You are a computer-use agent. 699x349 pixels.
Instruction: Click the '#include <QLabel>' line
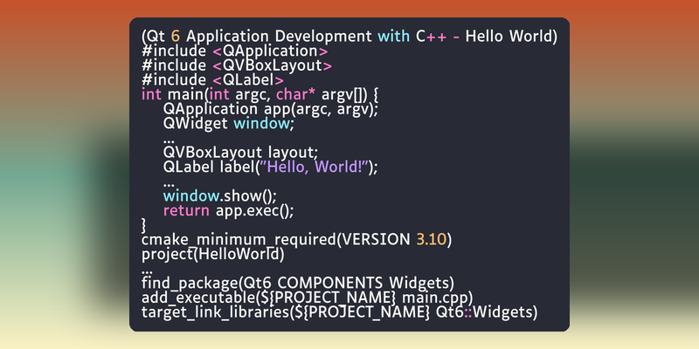tap(212, 80)
